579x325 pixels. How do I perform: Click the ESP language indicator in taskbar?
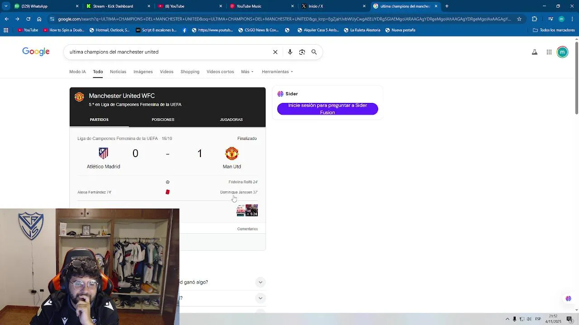pyautogui.click(x=538, y=319)
